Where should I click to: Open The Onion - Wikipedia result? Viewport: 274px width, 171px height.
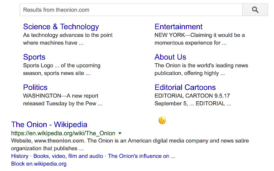49,124
